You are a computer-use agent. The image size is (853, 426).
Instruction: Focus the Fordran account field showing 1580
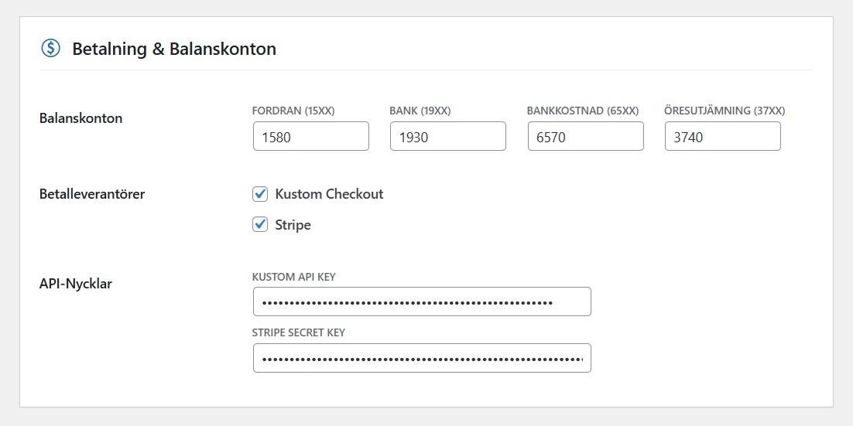click(310, 137)
